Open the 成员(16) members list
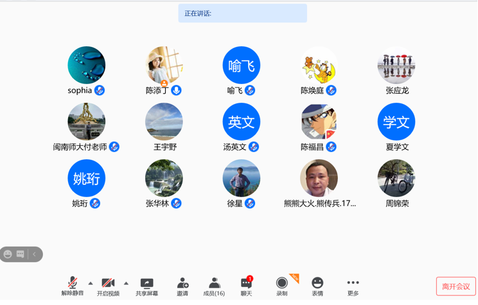The height and width of the screenshot is (305, 478). tap(214, 286)
